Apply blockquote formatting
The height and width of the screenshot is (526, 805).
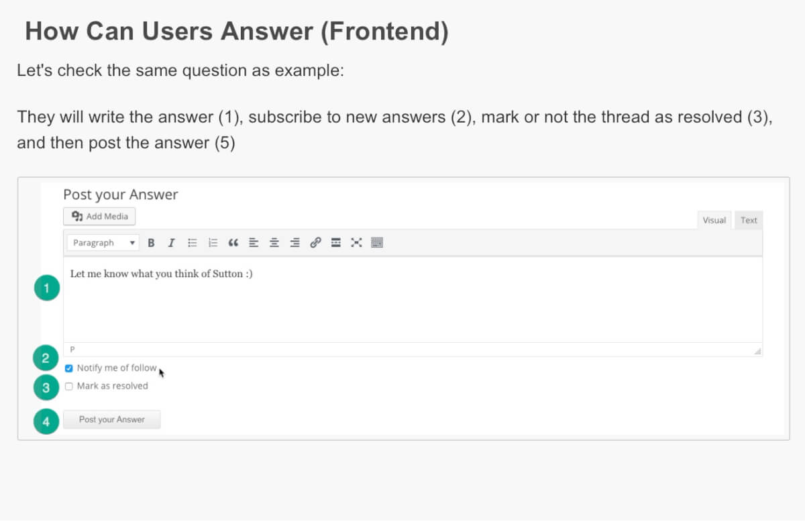coord(233,243)
